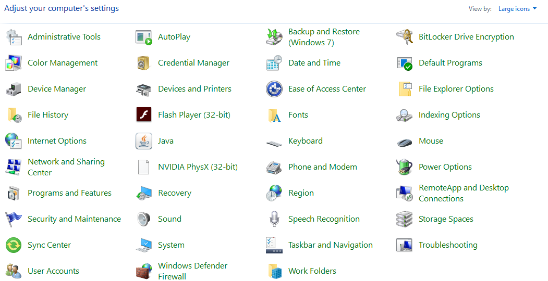The width and height of the screenshot is (548, 281).
Task: Open the Phone and Modem icon
Action: tap(274, 167)
